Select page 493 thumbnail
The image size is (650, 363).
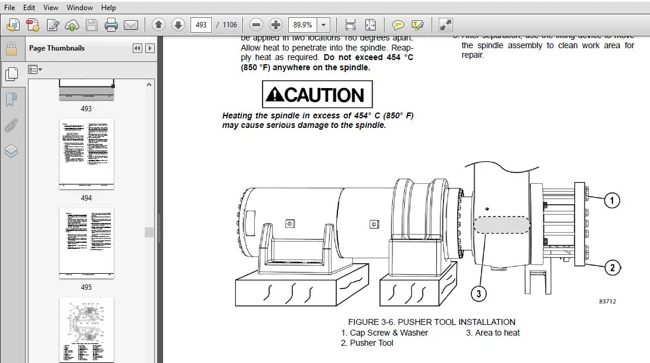tap(86, 90)
